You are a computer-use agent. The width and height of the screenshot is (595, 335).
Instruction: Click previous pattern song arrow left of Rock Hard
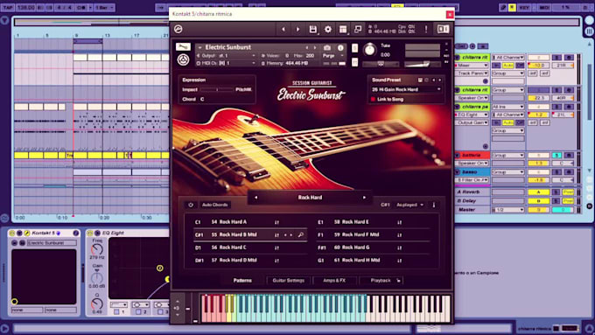coord(255,198)
